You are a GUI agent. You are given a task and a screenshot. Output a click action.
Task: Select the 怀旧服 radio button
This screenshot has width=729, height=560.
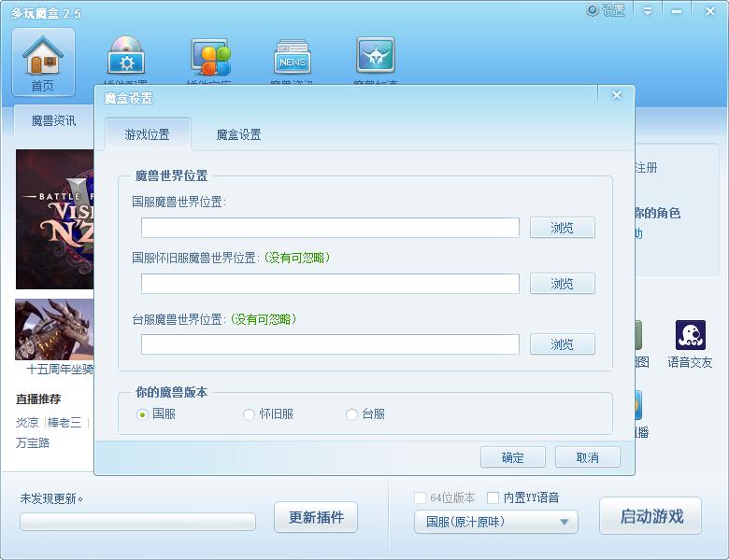[x=249, y=414]
